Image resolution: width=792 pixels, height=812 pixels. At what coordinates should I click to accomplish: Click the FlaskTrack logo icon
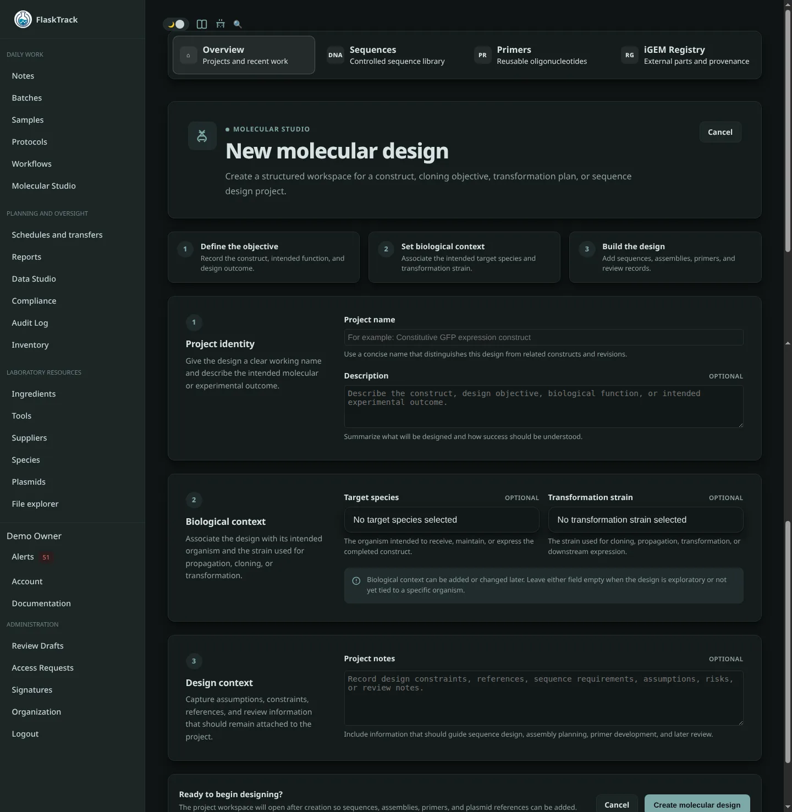coord(23,19)
